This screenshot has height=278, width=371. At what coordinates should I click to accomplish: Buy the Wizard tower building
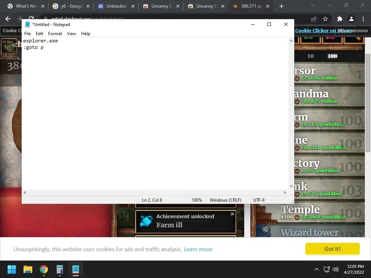coord(310,231)
